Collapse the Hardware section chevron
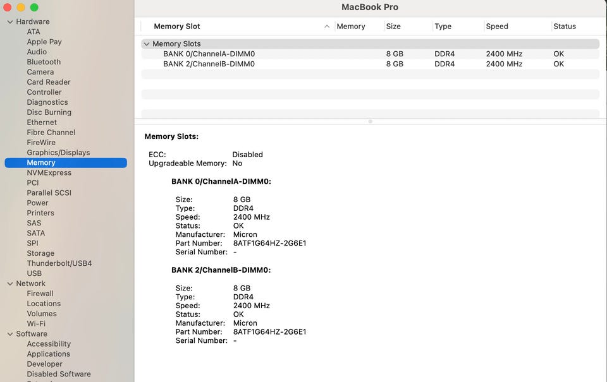Image resolution: width=607 pixels, height=382 pixels. click(10, 22)
